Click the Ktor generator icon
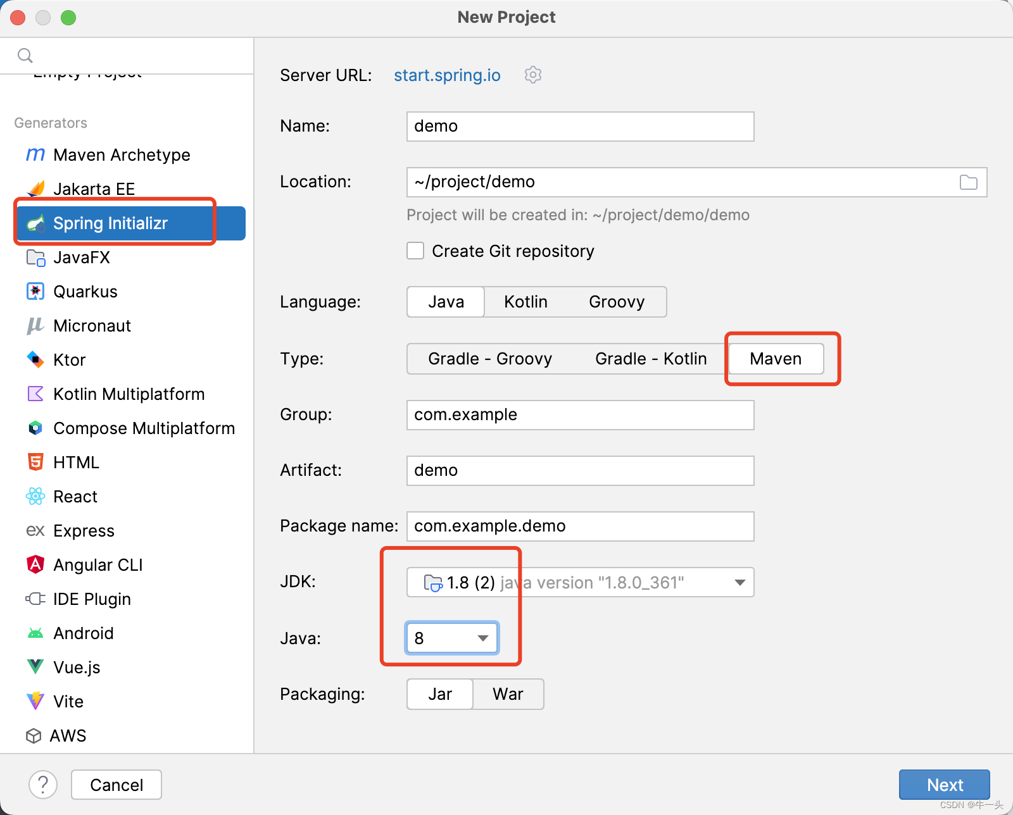The height and width of the screenshot is (815, 1013). 35,359
